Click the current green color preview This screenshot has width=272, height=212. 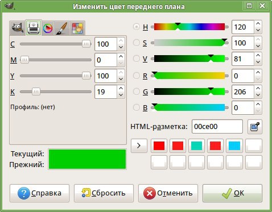coord(87,154)
